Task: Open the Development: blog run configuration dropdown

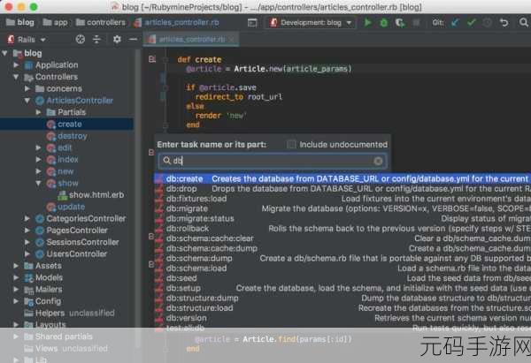Action: [x=311, y=23]
